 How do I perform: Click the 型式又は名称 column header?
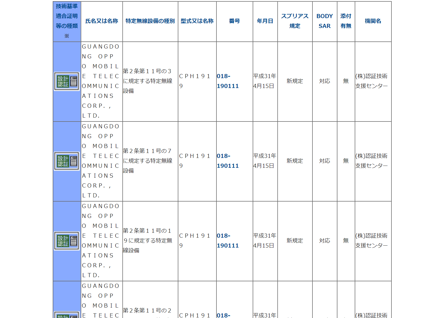197,21
